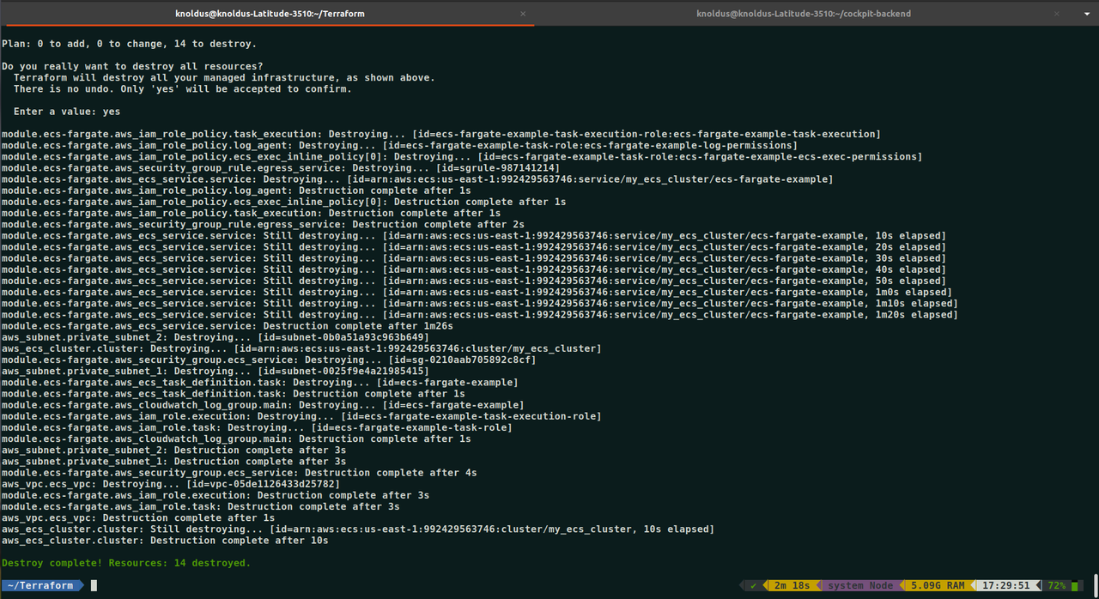
Task: Click 'Do you really want to destroy all resources?'
Action: [x=132, y=66]
